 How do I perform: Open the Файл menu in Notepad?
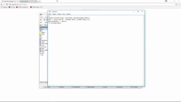click(x=50, y=14)
